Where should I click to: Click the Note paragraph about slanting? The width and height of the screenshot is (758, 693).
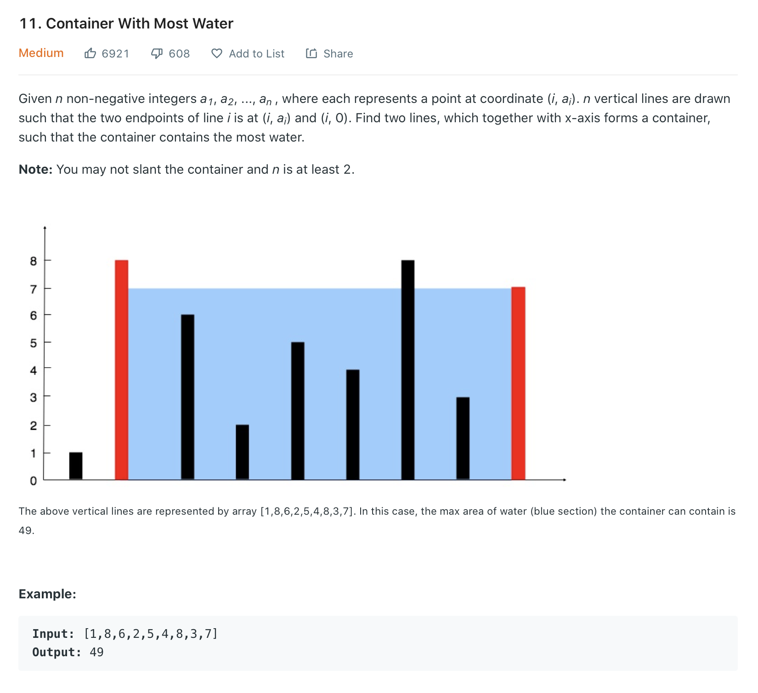point(187,170)
